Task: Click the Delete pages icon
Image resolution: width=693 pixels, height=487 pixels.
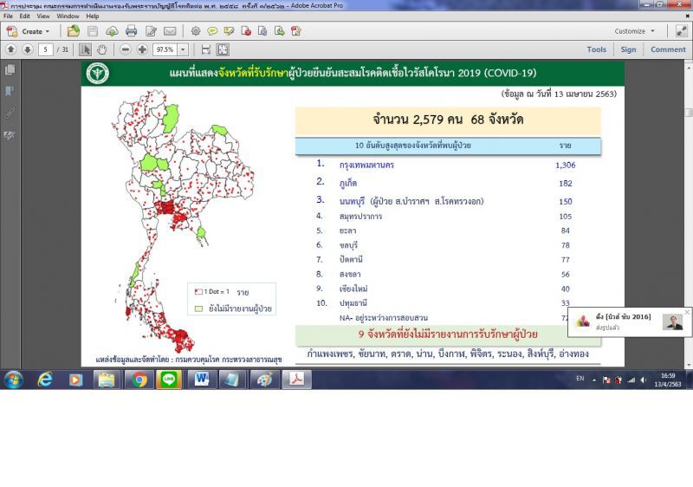Action: tap(246, 31)
